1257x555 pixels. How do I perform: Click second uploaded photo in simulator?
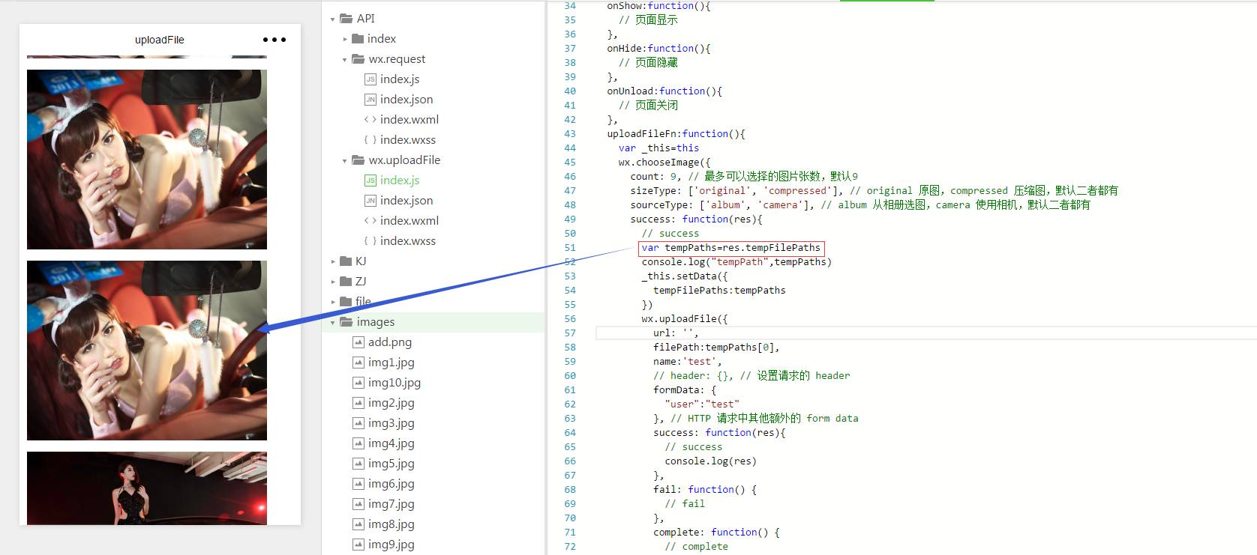point(147,351)
